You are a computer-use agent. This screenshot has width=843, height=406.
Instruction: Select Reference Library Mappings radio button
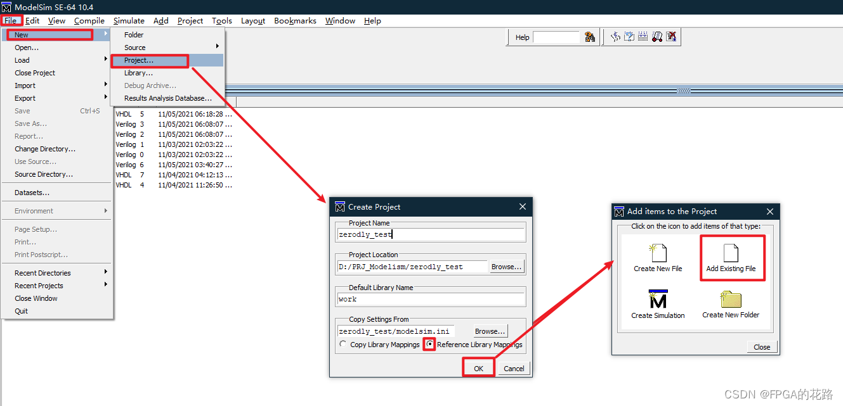coord(430,344)
